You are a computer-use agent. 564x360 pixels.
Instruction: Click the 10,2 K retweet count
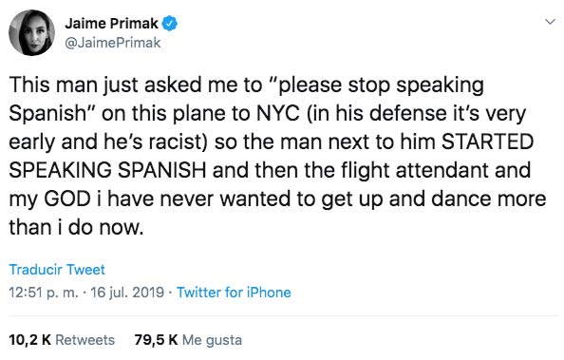coord(30,340)
